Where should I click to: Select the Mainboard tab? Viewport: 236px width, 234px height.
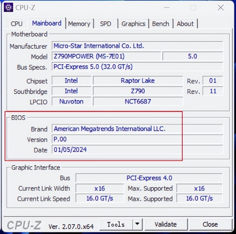[x=47, y=23]
